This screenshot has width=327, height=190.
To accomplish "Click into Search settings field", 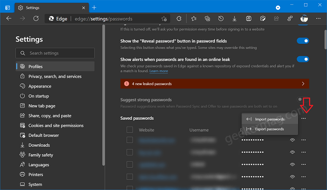I will pos(55,53).
